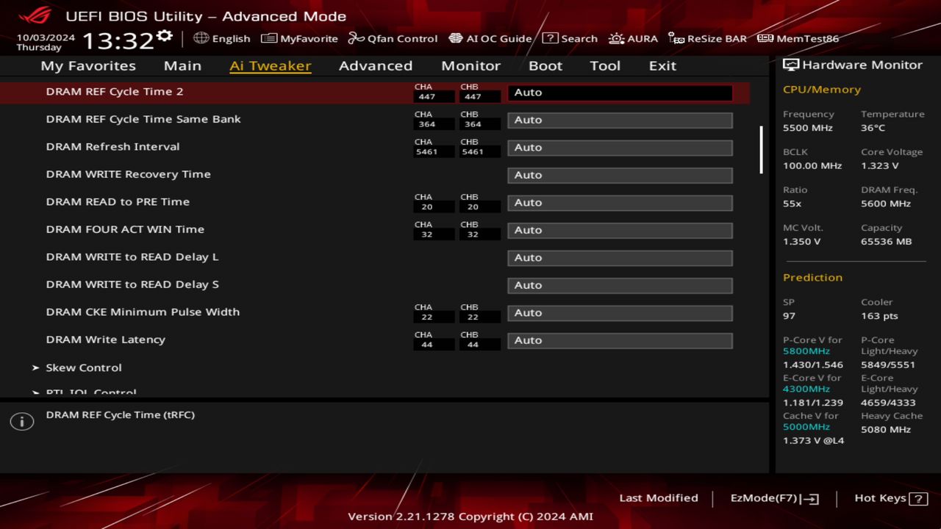
Task: Click the 4300MHz E-Core text
Action: [x=806, y=389]
